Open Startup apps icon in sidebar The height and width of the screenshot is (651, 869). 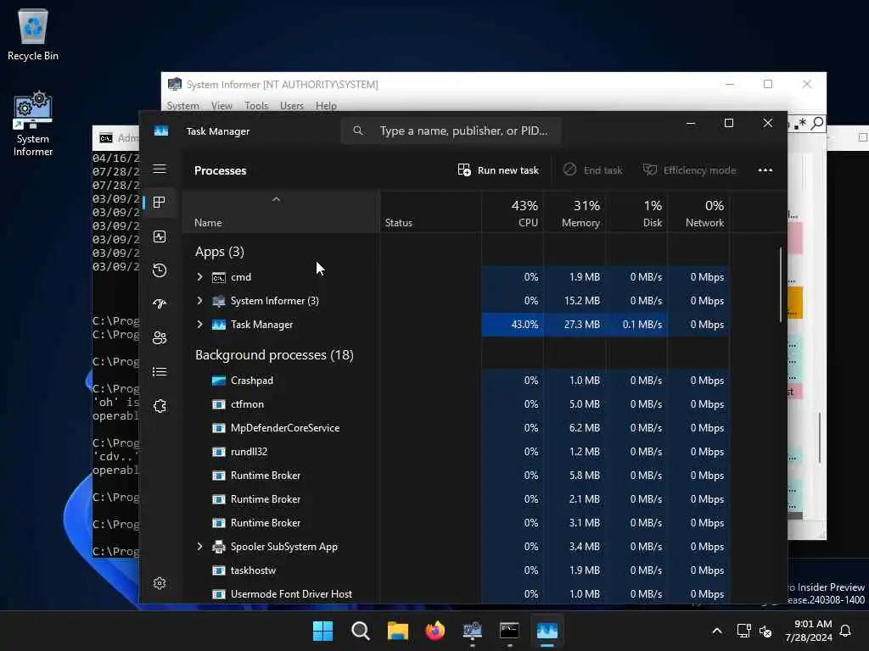point(160,304)
